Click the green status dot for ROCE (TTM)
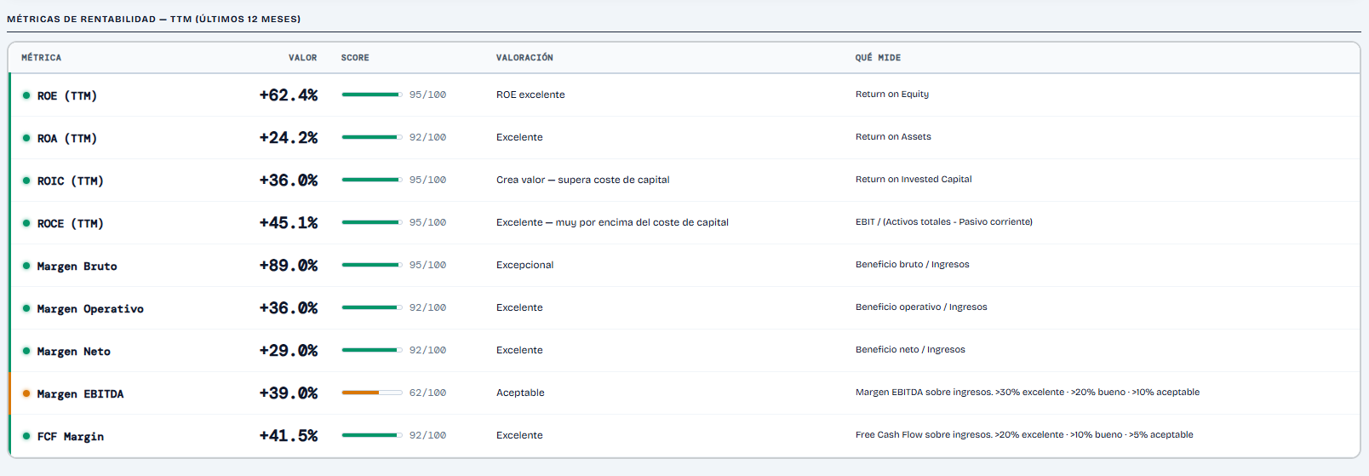The height and width of the screenshot is (476, 1369). (26, 223)
